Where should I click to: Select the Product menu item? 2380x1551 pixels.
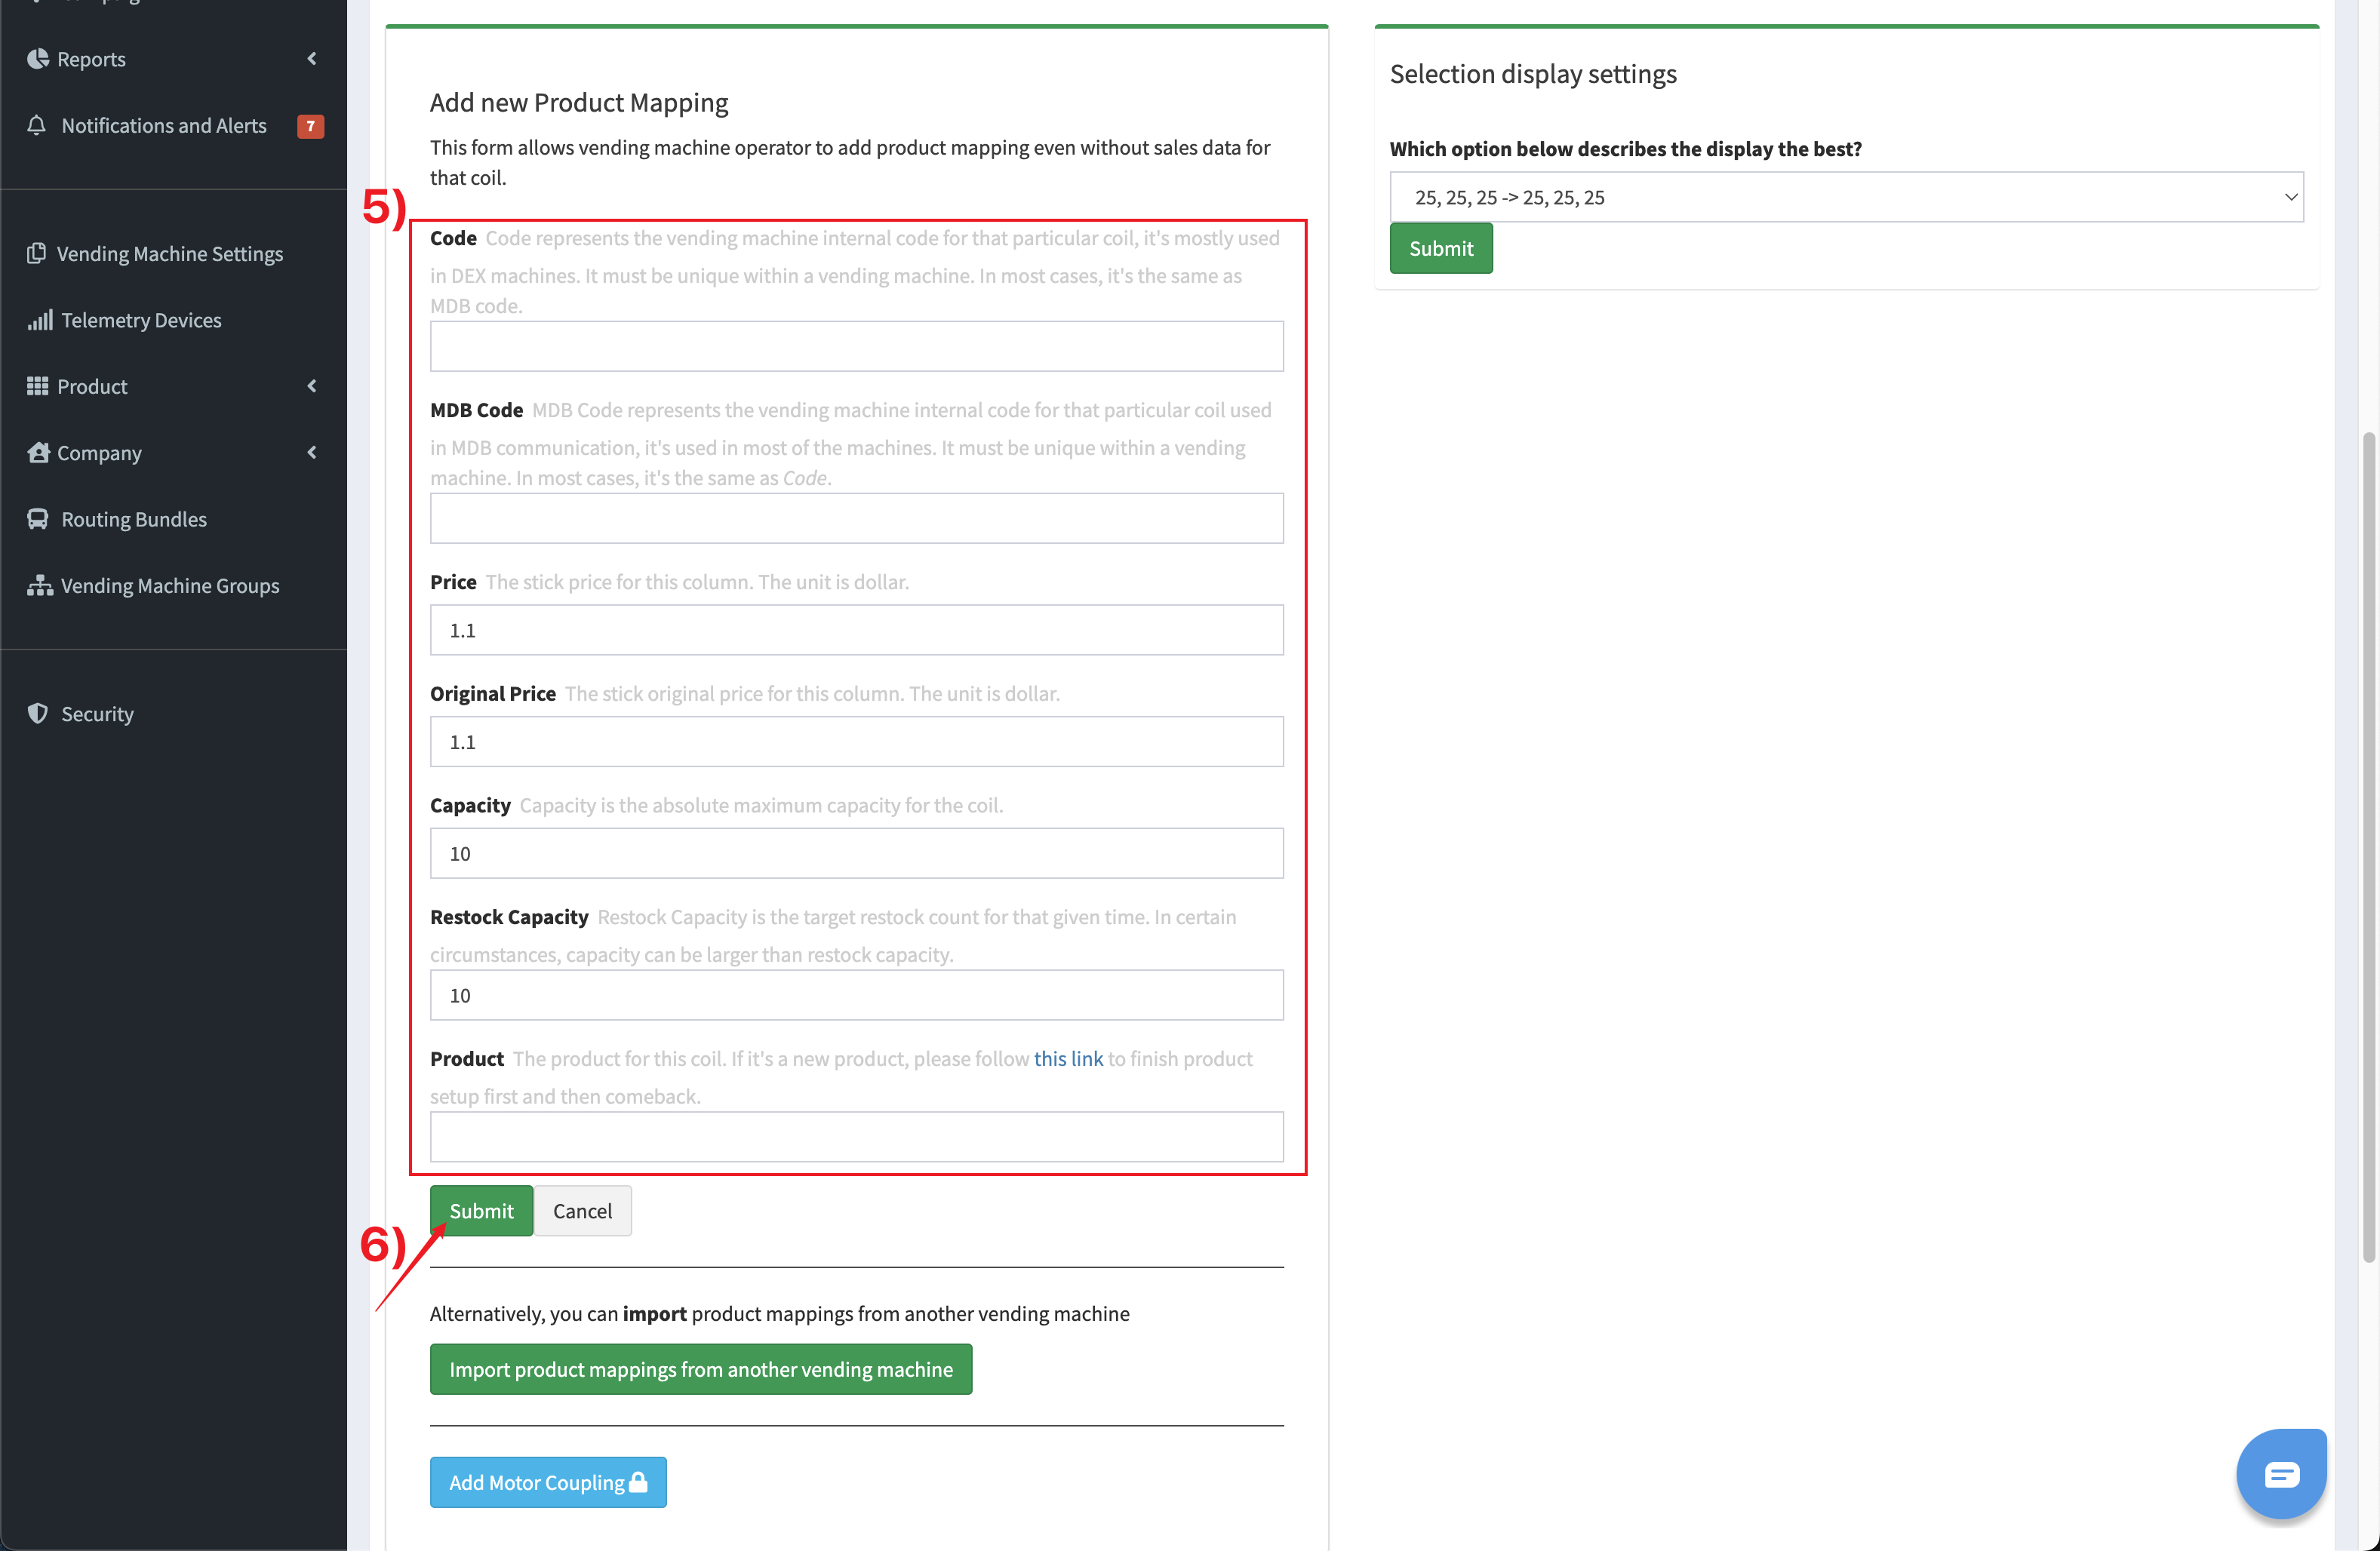click(91, 385)
